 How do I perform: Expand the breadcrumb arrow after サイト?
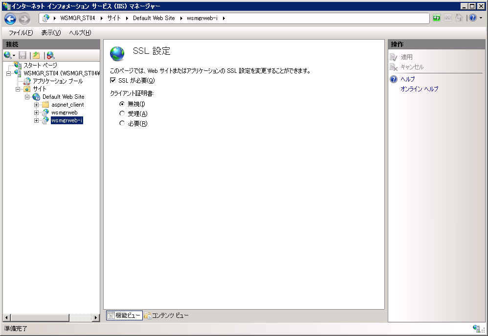(127, 19)
